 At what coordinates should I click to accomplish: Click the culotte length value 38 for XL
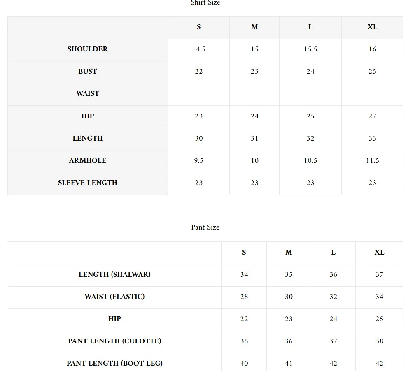tap(379, 341)
